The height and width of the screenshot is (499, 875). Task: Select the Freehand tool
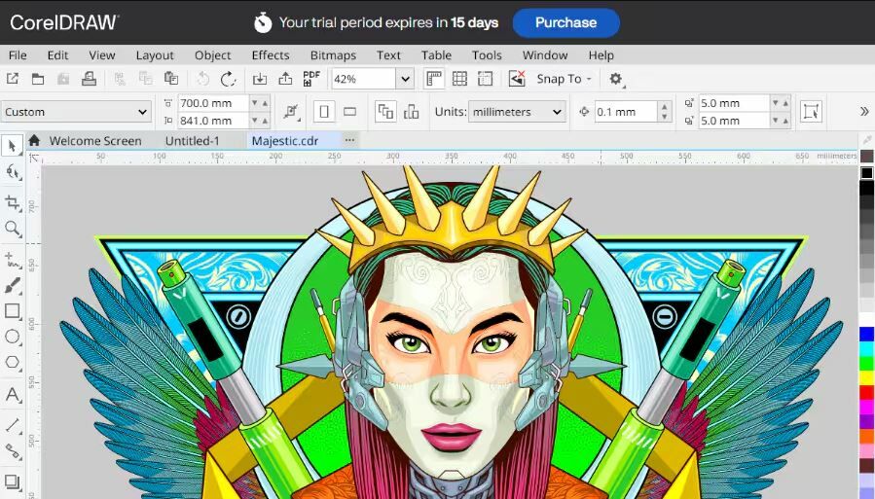[x=12, y=261]
